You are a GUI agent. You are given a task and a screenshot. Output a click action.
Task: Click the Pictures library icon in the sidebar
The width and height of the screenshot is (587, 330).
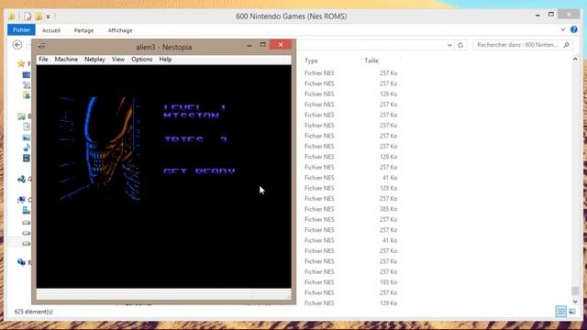tap(27, 137)
